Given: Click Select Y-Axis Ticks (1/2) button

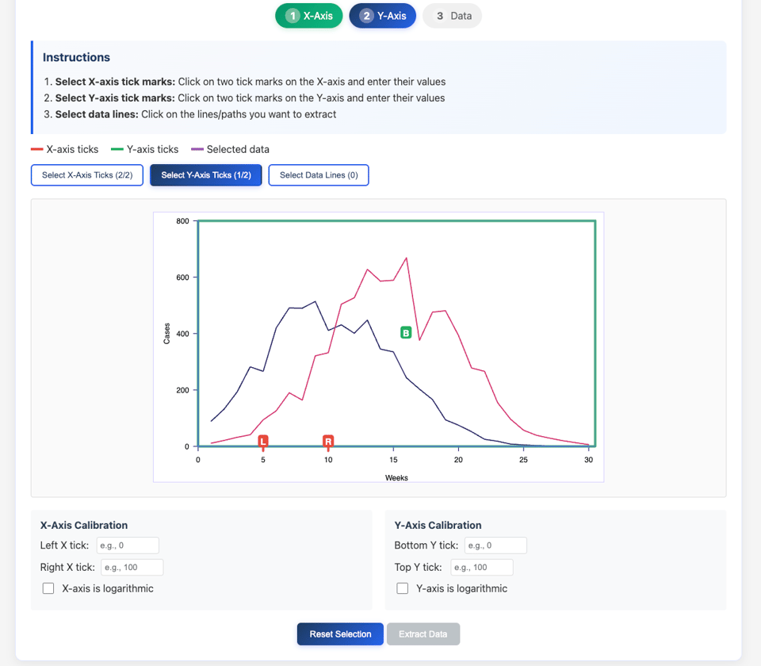Looking at the screenshot, I should tap(206, 175).
